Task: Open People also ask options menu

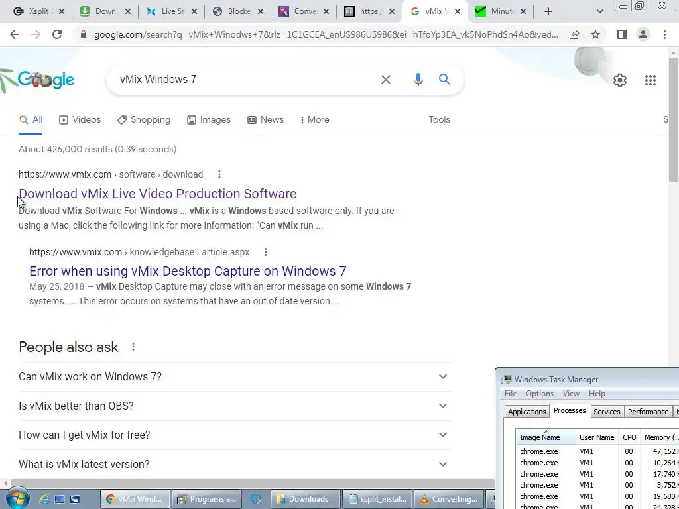Action: [133, 347]
